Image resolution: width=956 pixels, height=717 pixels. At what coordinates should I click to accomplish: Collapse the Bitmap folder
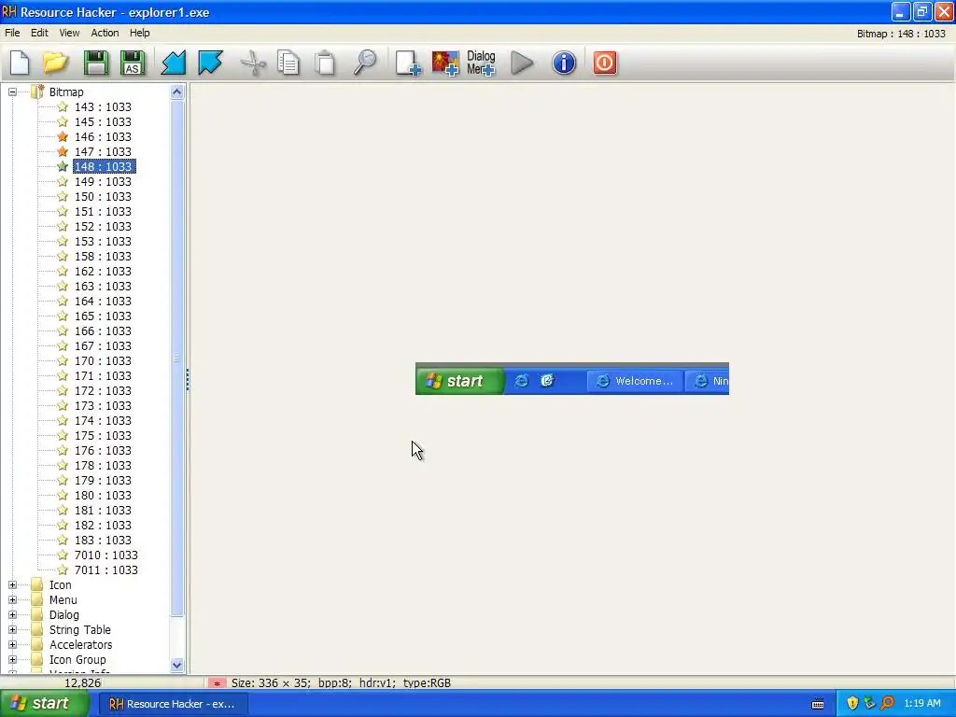click(x=12, y=92)
